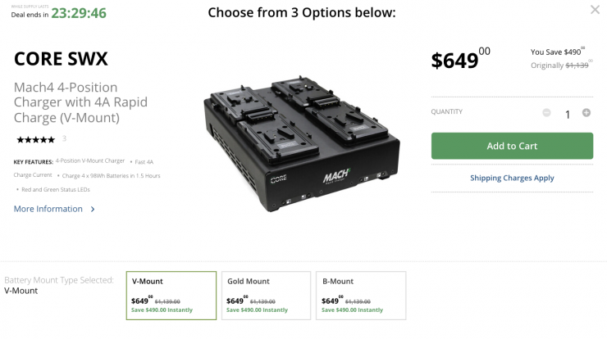This screenshot has height=339, width=607.
Task: Open Shipping Charges Apply link
Action: (x=512, y=178)
